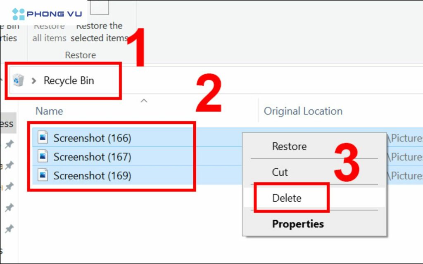The height and width of the screenshot is (264, 423).
Task: Select Cut in the context menu
Action: click(280, 172)
